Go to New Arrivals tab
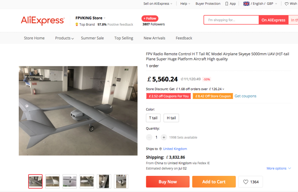Screen dimensions: 298x192 [154, 38]
